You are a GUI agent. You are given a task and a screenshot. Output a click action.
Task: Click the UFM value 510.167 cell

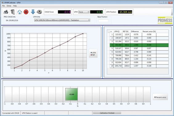118,48
